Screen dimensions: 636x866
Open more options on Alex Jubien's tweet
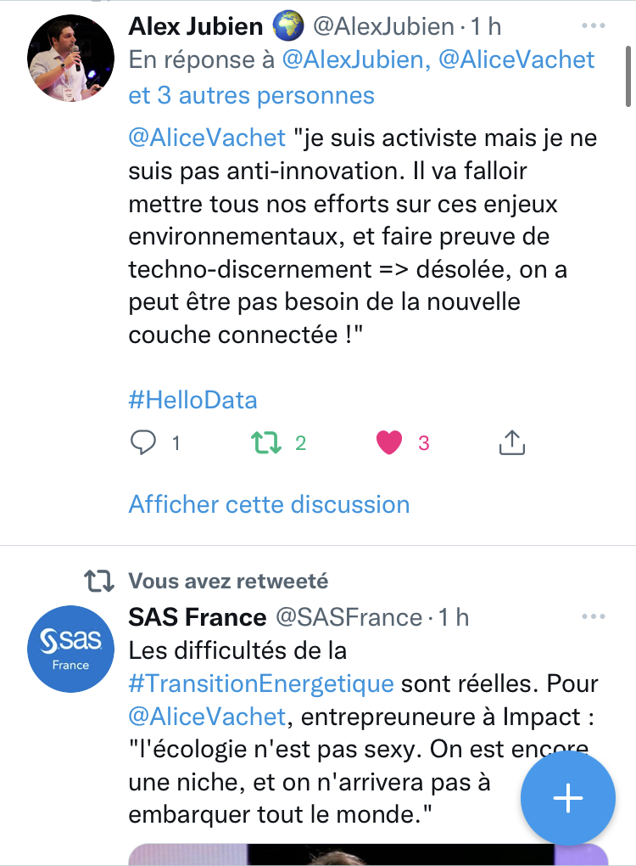593,26
